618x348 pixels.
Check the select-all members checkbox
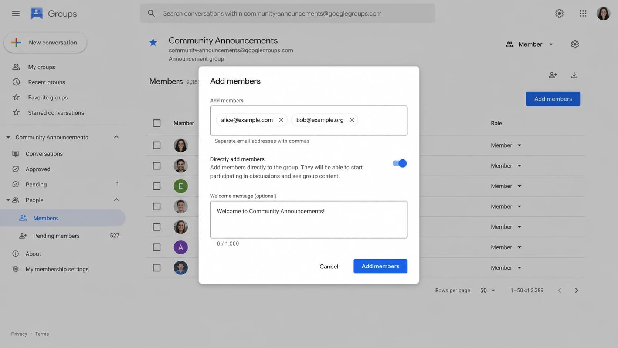click(x=157, y=123)
